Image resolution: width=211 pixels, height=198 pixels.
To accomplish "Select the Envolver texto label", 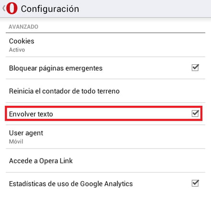I will click(x=31, y=114).
